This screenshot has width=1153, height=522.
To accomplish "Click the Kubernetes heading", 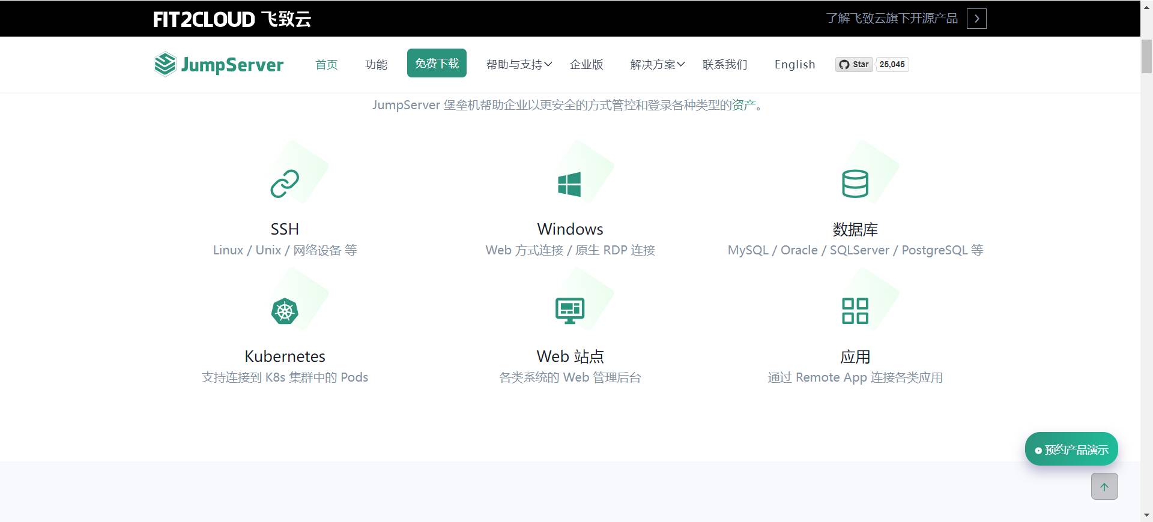I will tap(285, 356).
